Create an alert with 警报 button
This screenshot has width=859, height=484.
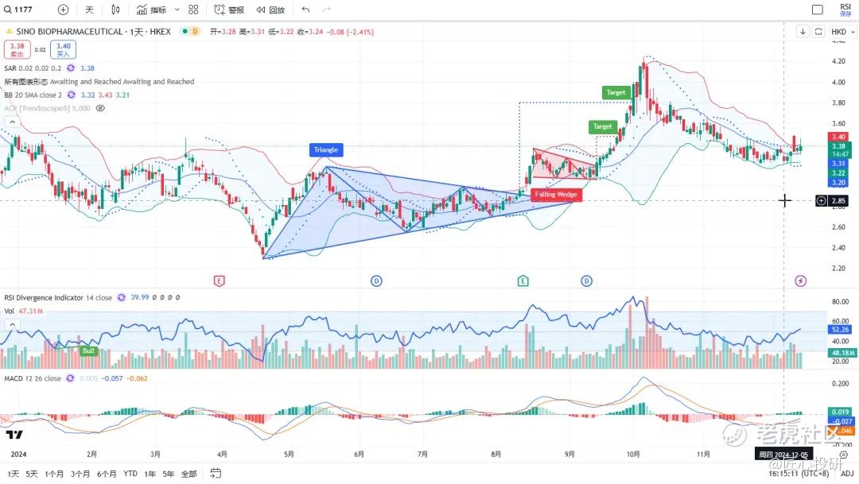tap(229, 10)
